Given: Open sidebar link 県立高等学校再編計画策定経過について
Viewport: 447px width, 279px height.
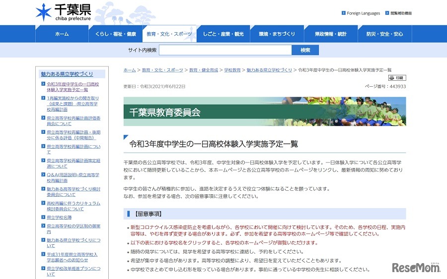Looking at the screenshot, I should point(74,163).
